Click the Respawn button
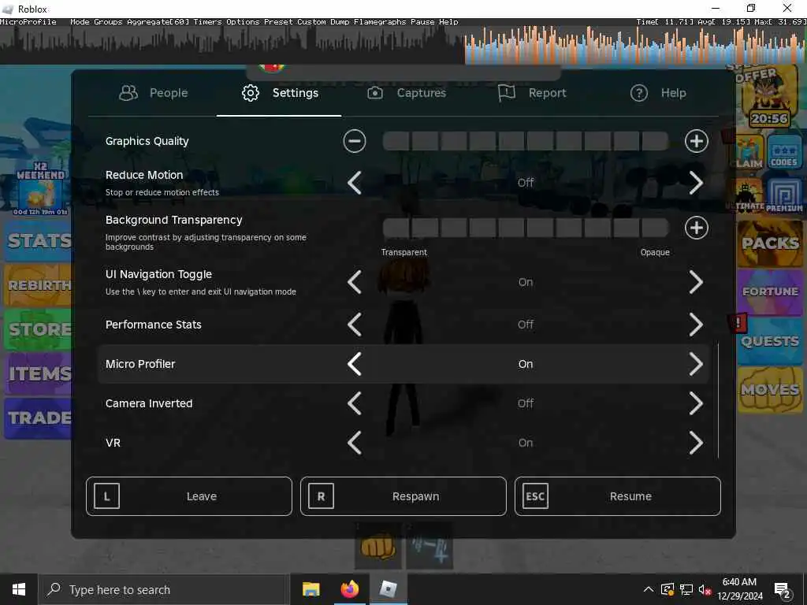 (x=403, y=496)
